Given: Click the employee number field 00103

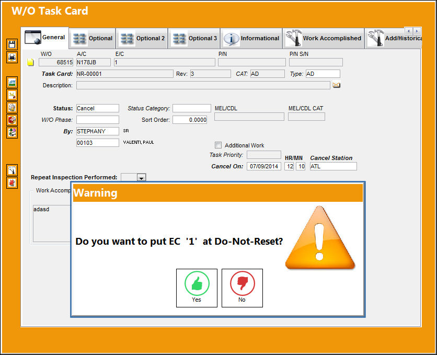Looking at the screenshot, I should pos(98,143).
